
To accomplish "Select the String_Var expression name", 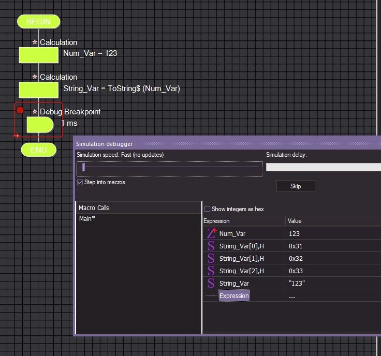I will point(234,284).
